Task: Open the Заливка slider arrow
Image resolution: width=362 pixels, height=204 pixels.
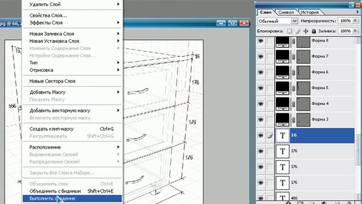Action: tap(356, 31)
